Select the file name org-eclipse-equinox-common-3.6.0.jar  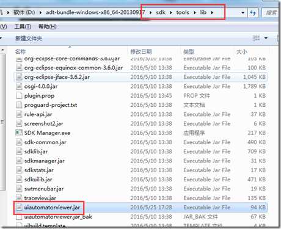point(73,67)
